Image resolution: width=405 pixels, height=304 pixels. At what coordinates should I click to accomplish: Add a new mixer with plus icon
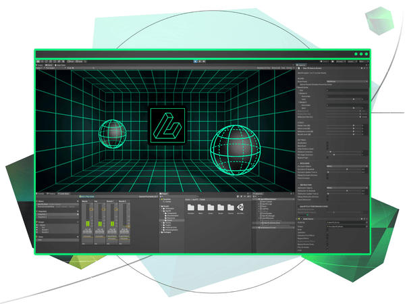coord(78,201)
